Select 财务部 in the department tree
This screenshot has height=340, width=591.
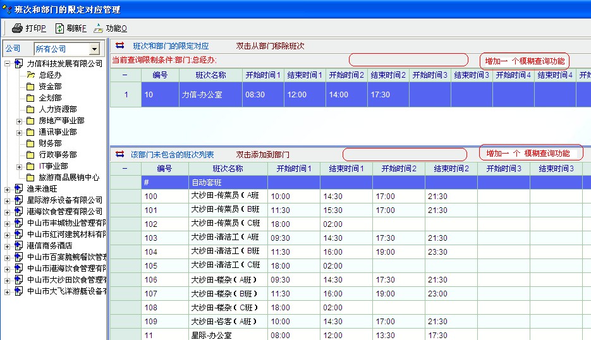[50, 143]
